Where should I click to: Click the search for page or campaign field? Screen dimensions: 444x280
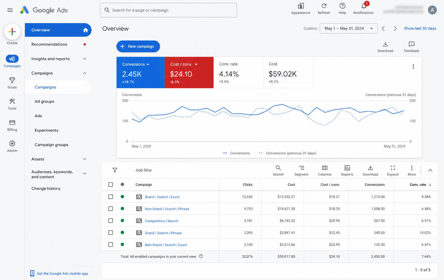[168, 10]
